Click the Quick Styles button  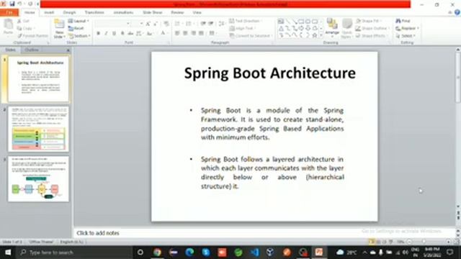(346, 28)
